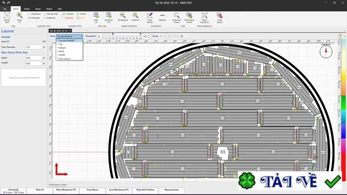Switch to the Data ribbon tab
The height and width of the screenshot is (195, 347).
pos(59,9)
